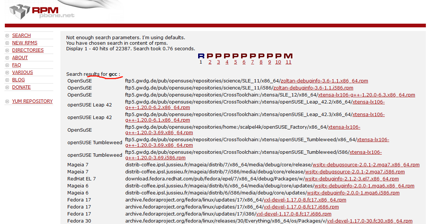427x224 pixels.
Task: Go to results page 4
Action: click(x=227, y=62)
